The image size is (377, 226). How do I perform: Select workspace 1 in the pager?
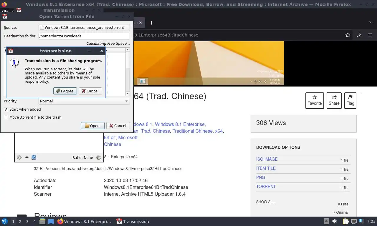pos(13,221)
